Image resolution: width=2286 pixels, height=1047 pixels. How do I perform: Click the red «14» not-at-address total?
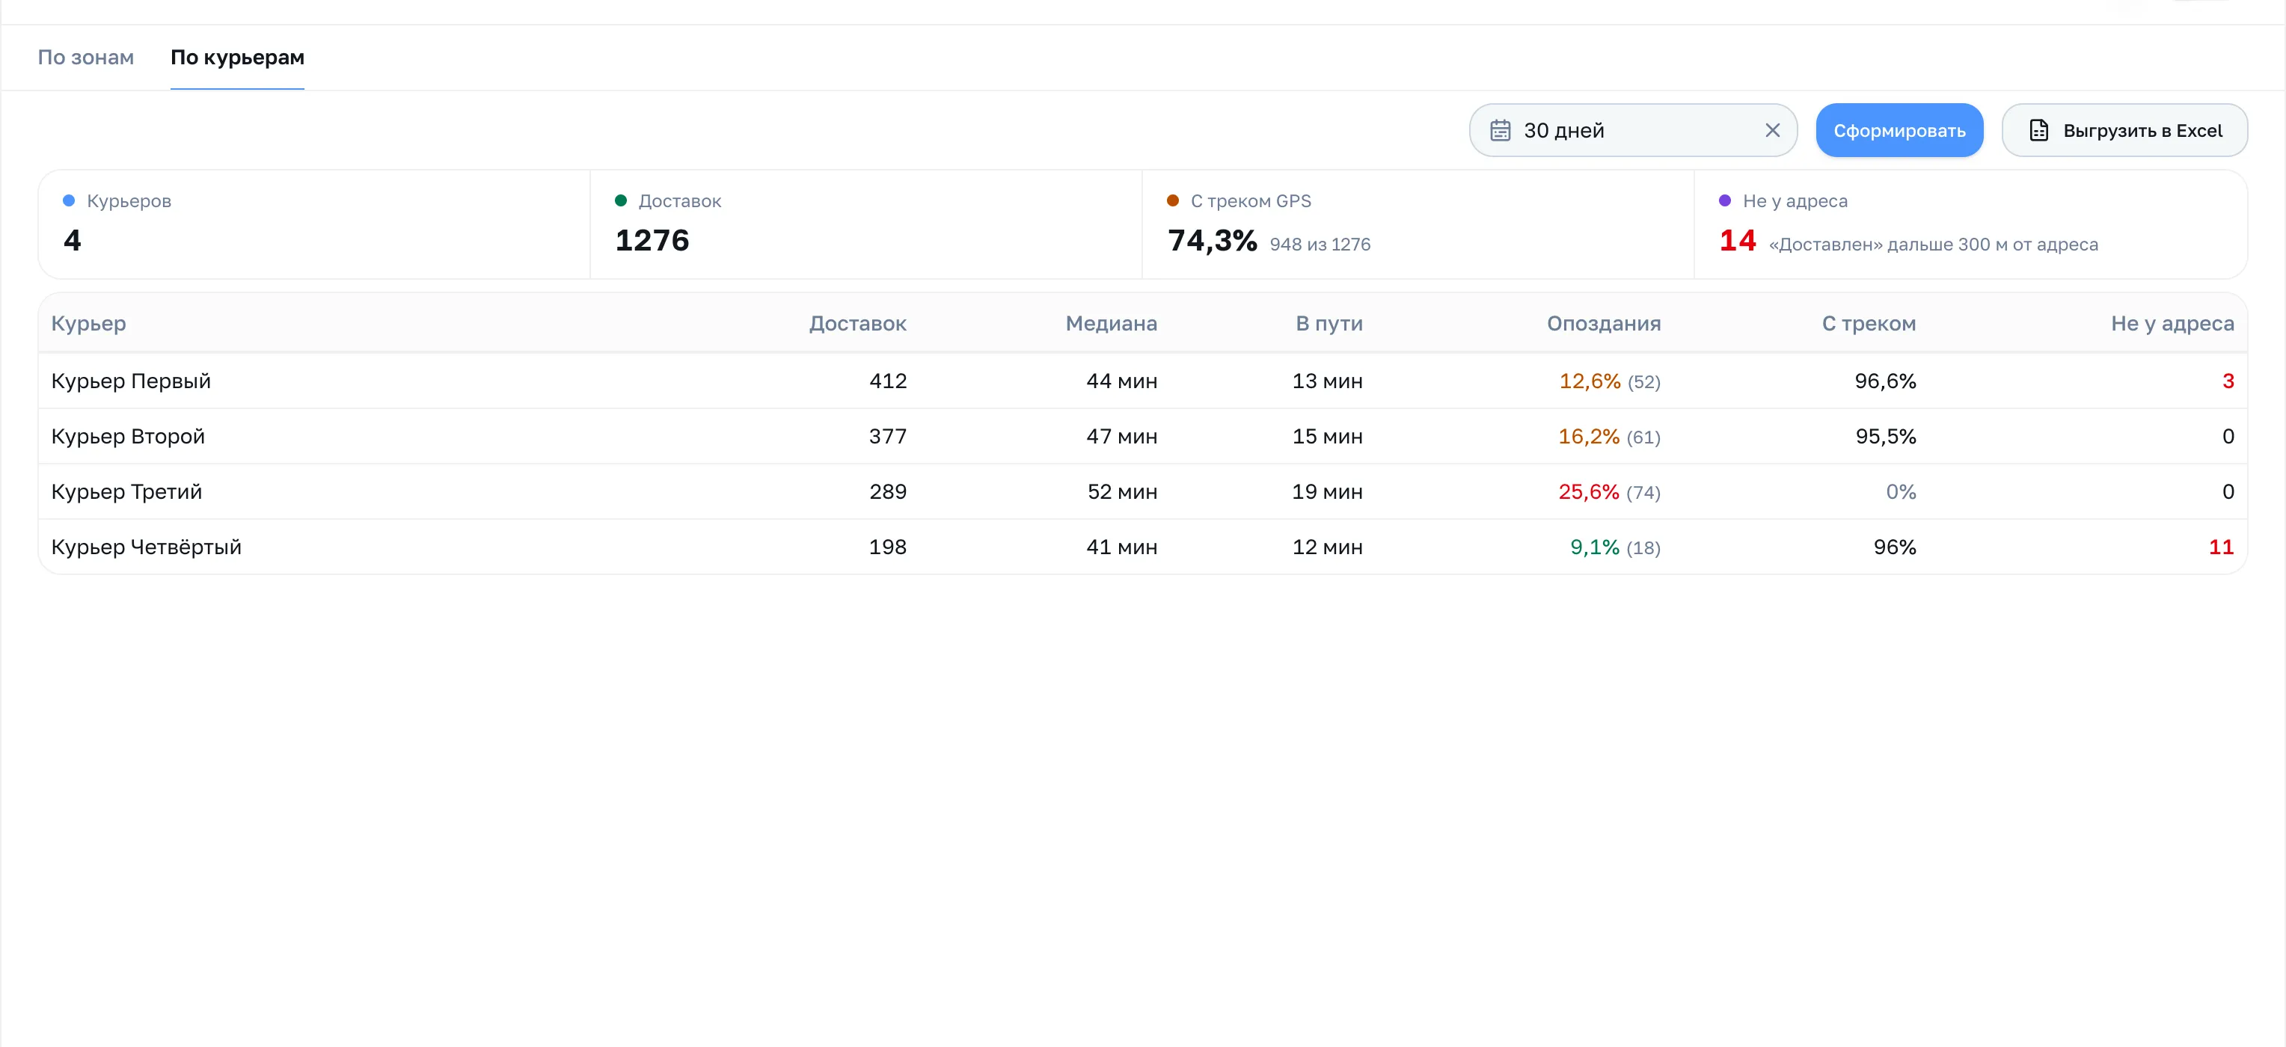tap(1738, 241)
